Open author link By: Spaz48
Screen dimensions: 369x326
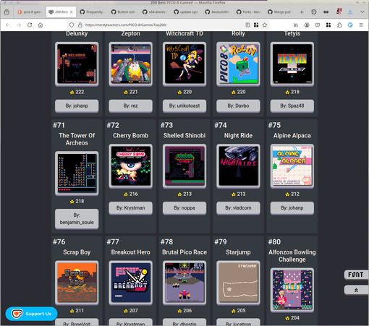(x=292, y=106)
